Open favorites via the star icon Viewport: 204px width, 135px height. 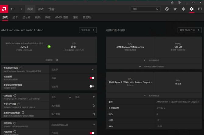tap(175, 9)
